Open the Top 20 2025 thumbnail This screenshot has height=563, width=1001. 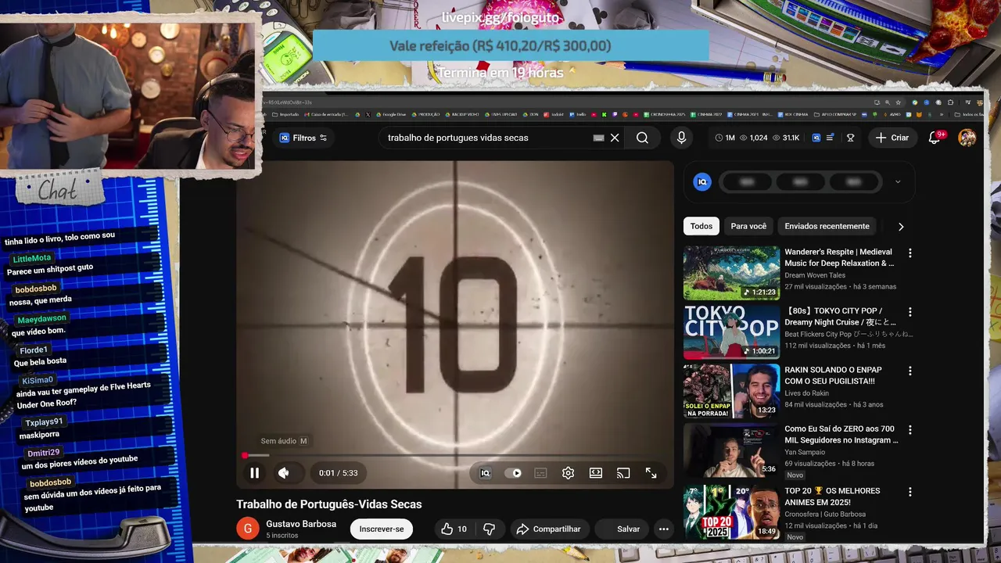tap(731, 512)
